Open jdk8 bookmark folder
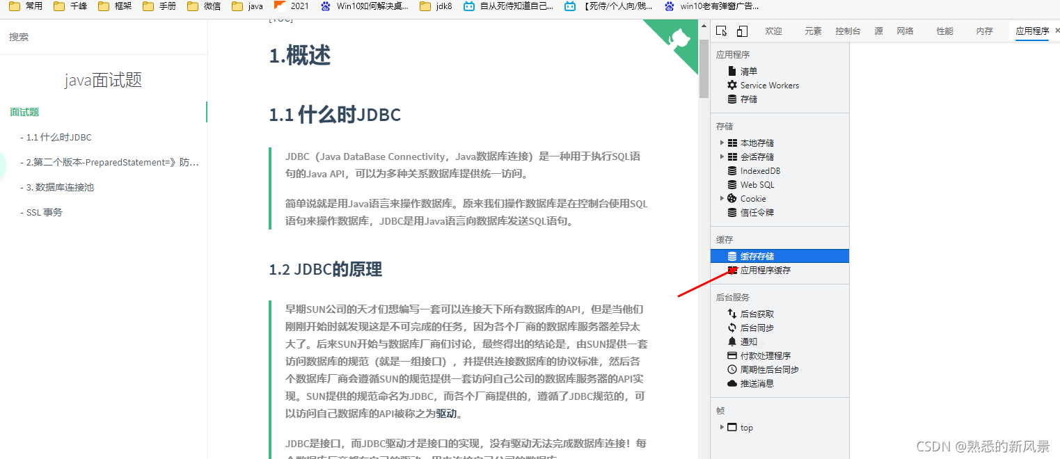 tap(436, 6)
